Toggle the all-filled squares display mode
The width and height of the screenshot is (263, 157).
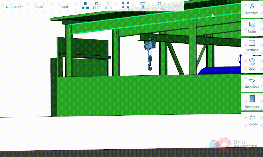click(x=85, y=6)
